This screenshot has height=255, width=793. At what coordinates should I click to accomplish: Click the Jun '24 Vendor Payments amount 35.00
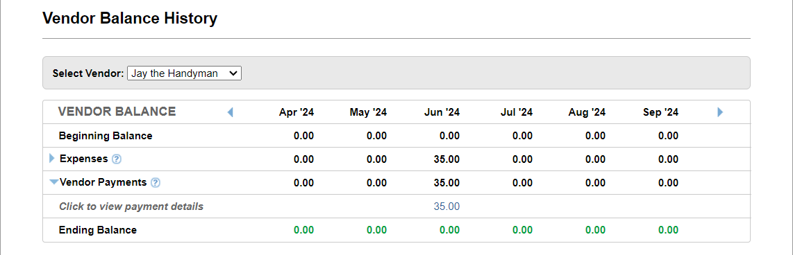(446, 183)
